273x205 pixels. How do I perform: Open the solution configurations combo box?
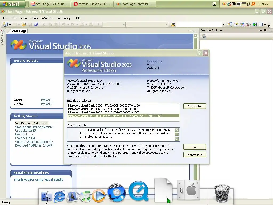(114, 25)
